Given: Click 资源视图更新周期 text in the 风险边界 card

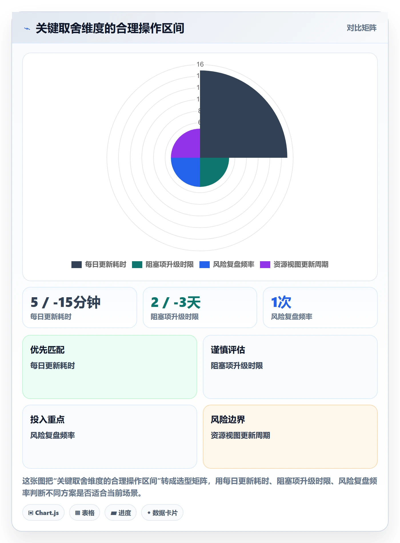Looking at the screenshot, I should (240, 436).
